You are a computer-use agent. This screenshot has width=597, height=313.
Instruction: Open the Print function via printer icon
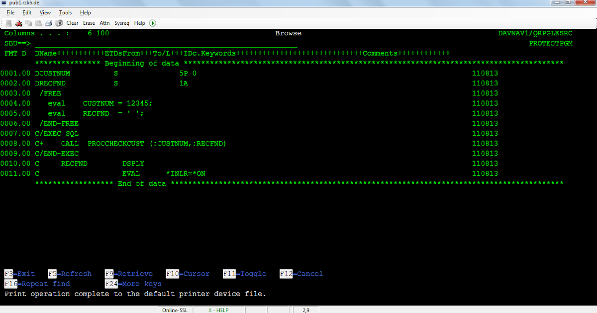coord(48,23)
